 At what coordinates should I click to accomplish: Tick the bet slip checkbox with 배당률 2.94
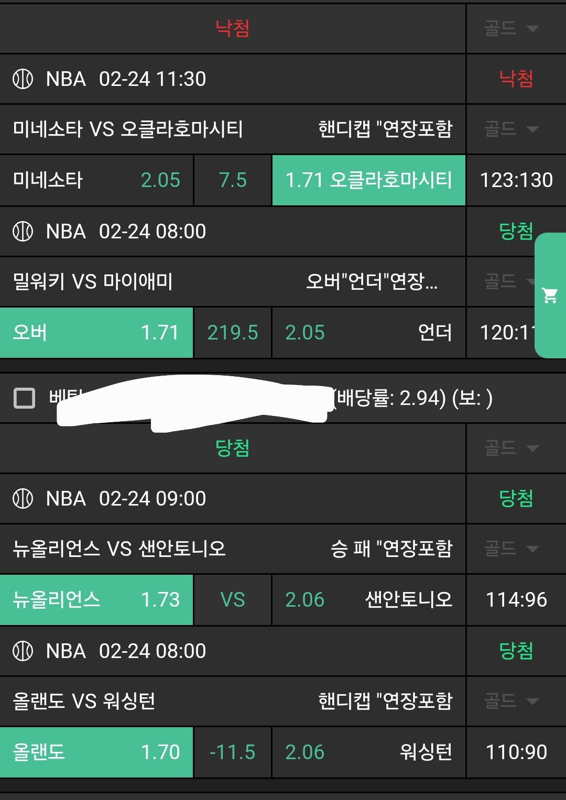(x=24, y=398)
